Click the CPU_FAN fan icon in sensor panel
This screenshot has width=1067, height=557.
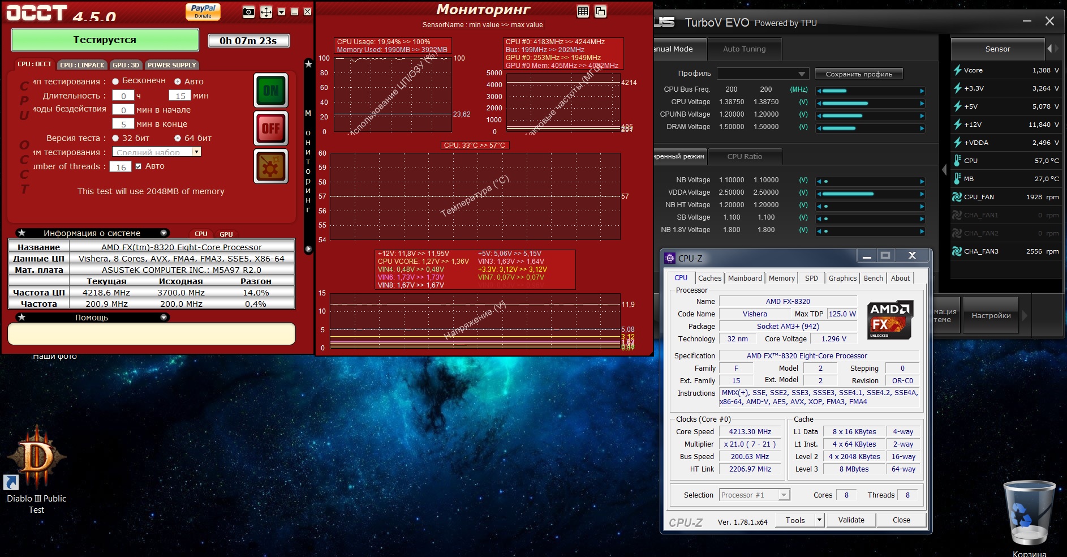957,197
